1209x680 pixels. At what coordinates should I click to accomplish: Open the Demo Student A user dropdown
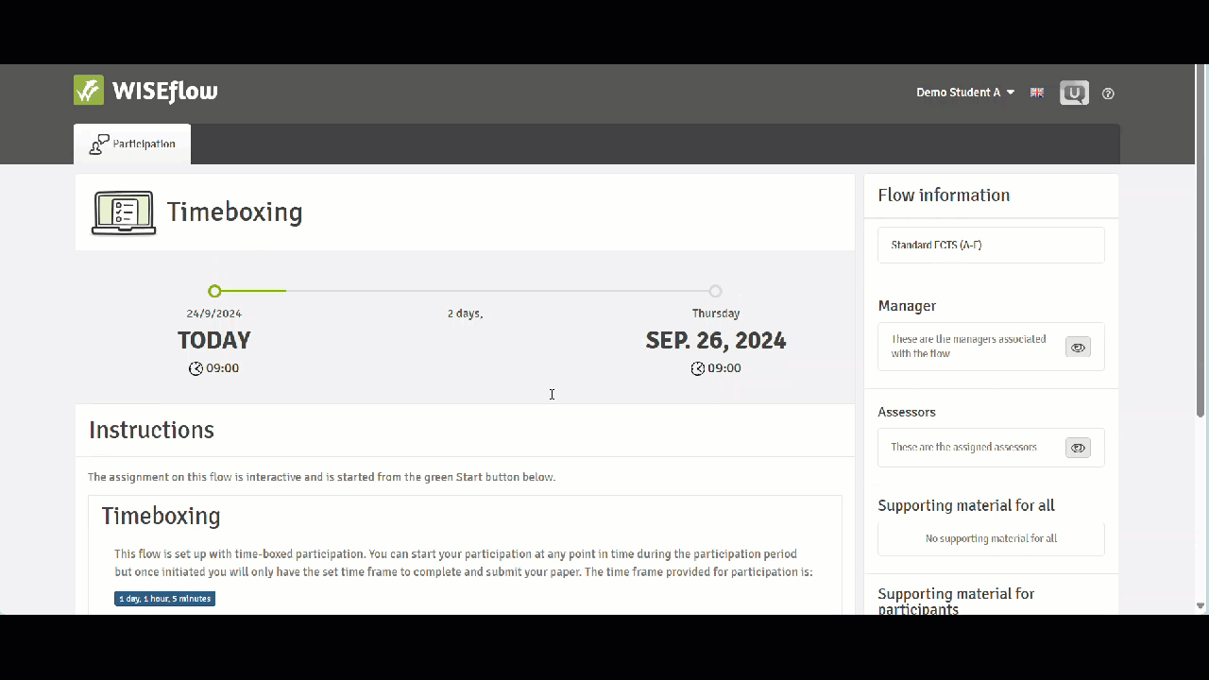pos(965,93)
